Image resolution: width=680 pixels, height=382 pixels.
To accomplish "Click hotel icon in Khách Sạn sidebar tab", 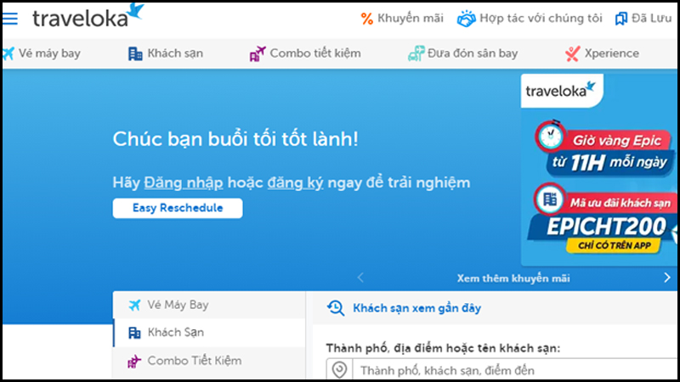I will 134,333.
